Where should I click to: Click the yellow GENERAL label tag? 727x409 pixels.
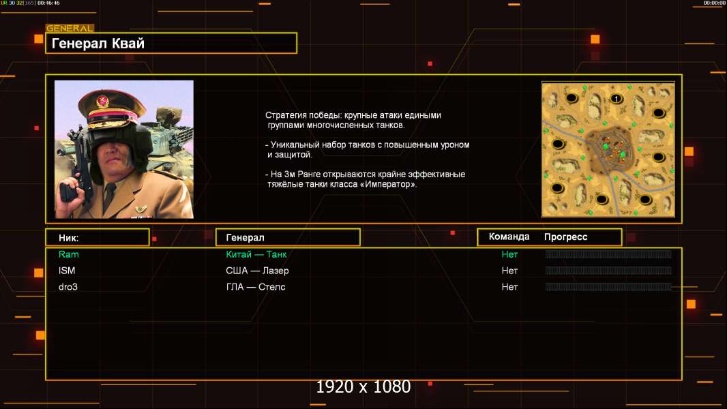point(70,28)
